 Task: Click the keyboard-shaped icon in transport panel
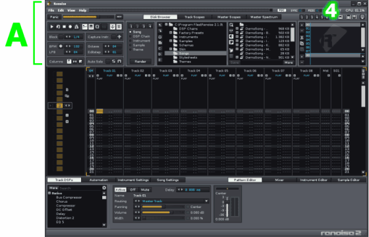point(91,27)
